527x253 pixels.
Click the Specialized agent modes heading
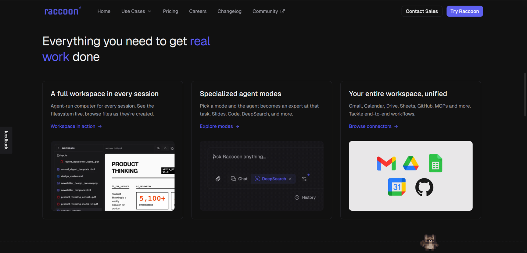[x=240, y=94]
